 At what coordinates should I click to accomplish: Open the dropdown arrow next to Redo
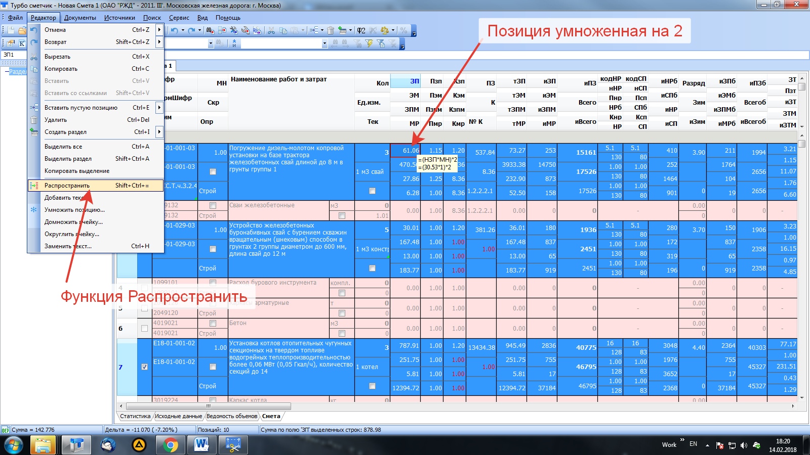coord(199,30)
